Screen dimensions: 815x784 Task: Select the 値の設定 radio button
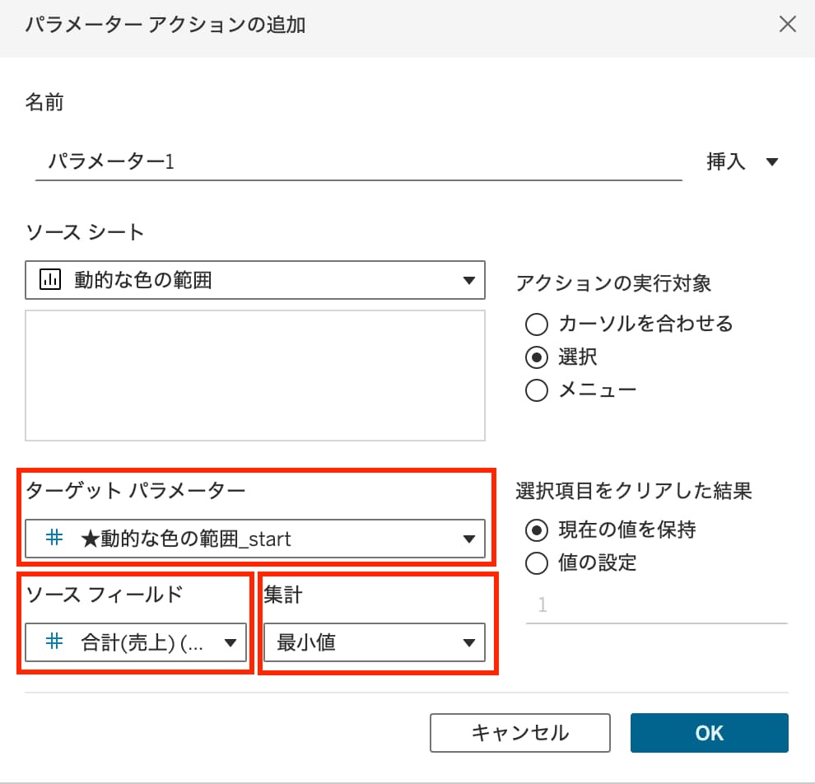pos(537,563)
